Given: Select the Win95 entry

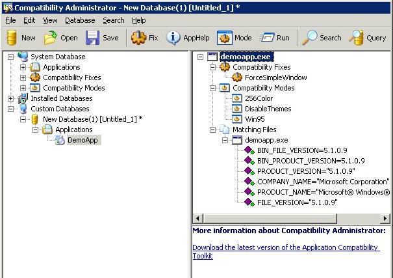Looking at the screenshot, I should pos(255,119).
